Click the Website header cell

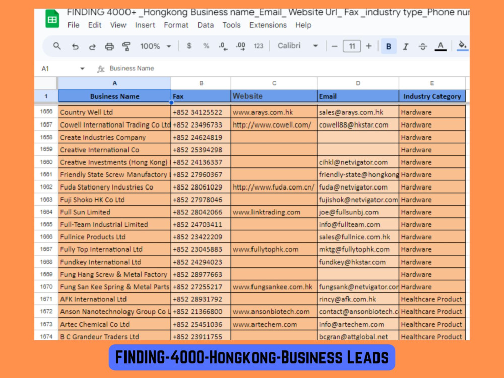click(274, 96)
